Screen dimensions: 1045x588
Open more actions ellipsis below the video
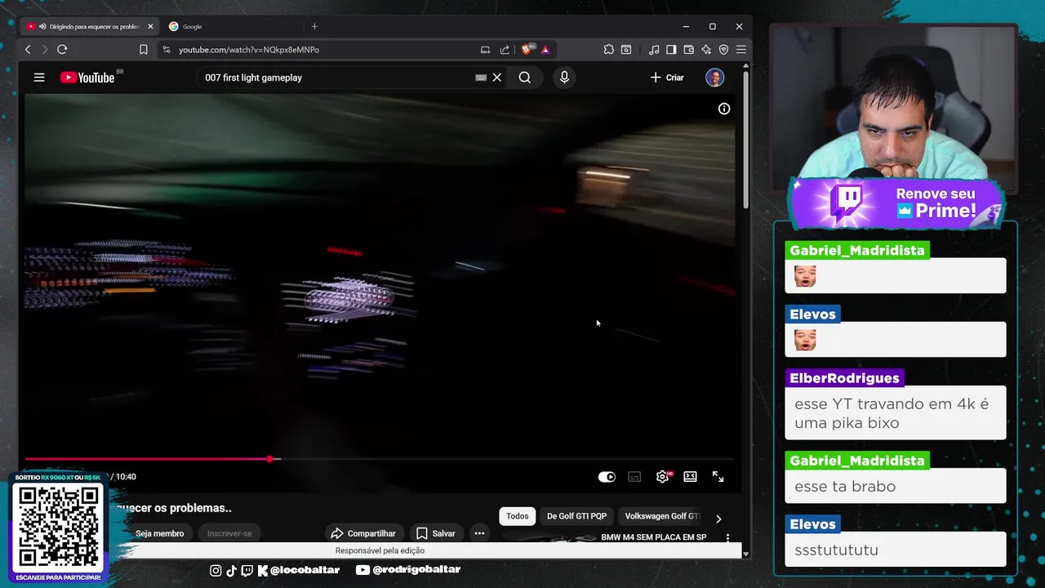pyautogui.click(x=479, y=533)
